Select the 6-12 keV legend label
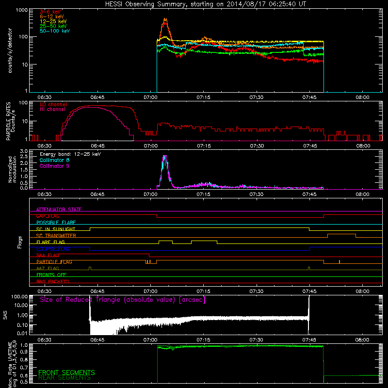Image resolution: width=388 pixels, height=388 pixels. point(52,16)
